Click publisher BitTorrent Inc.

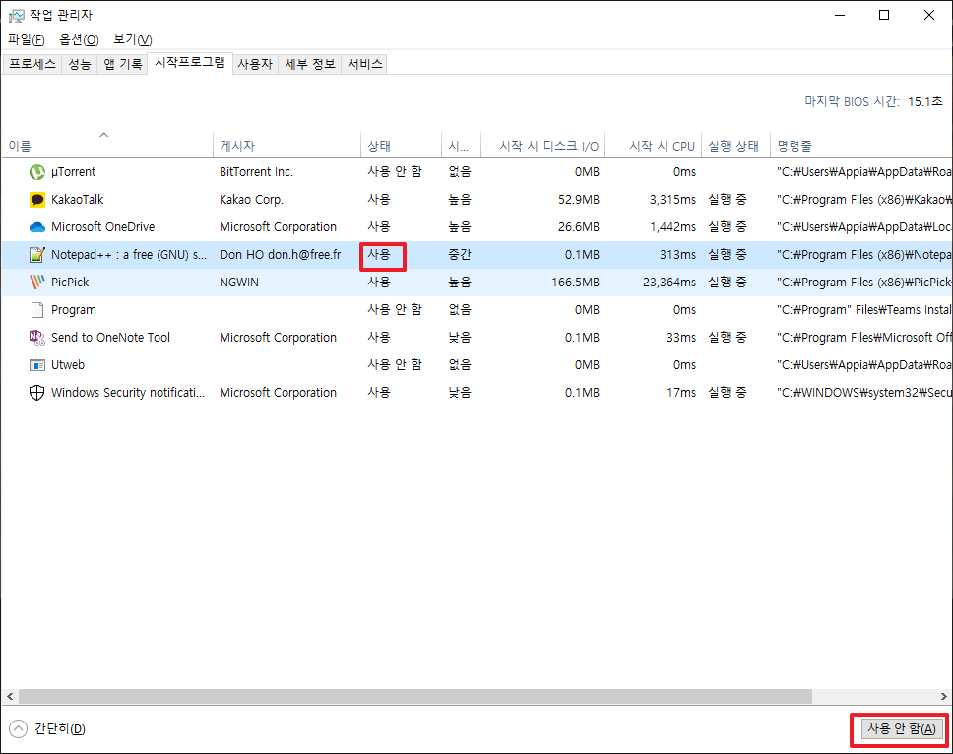pos(256,172)
